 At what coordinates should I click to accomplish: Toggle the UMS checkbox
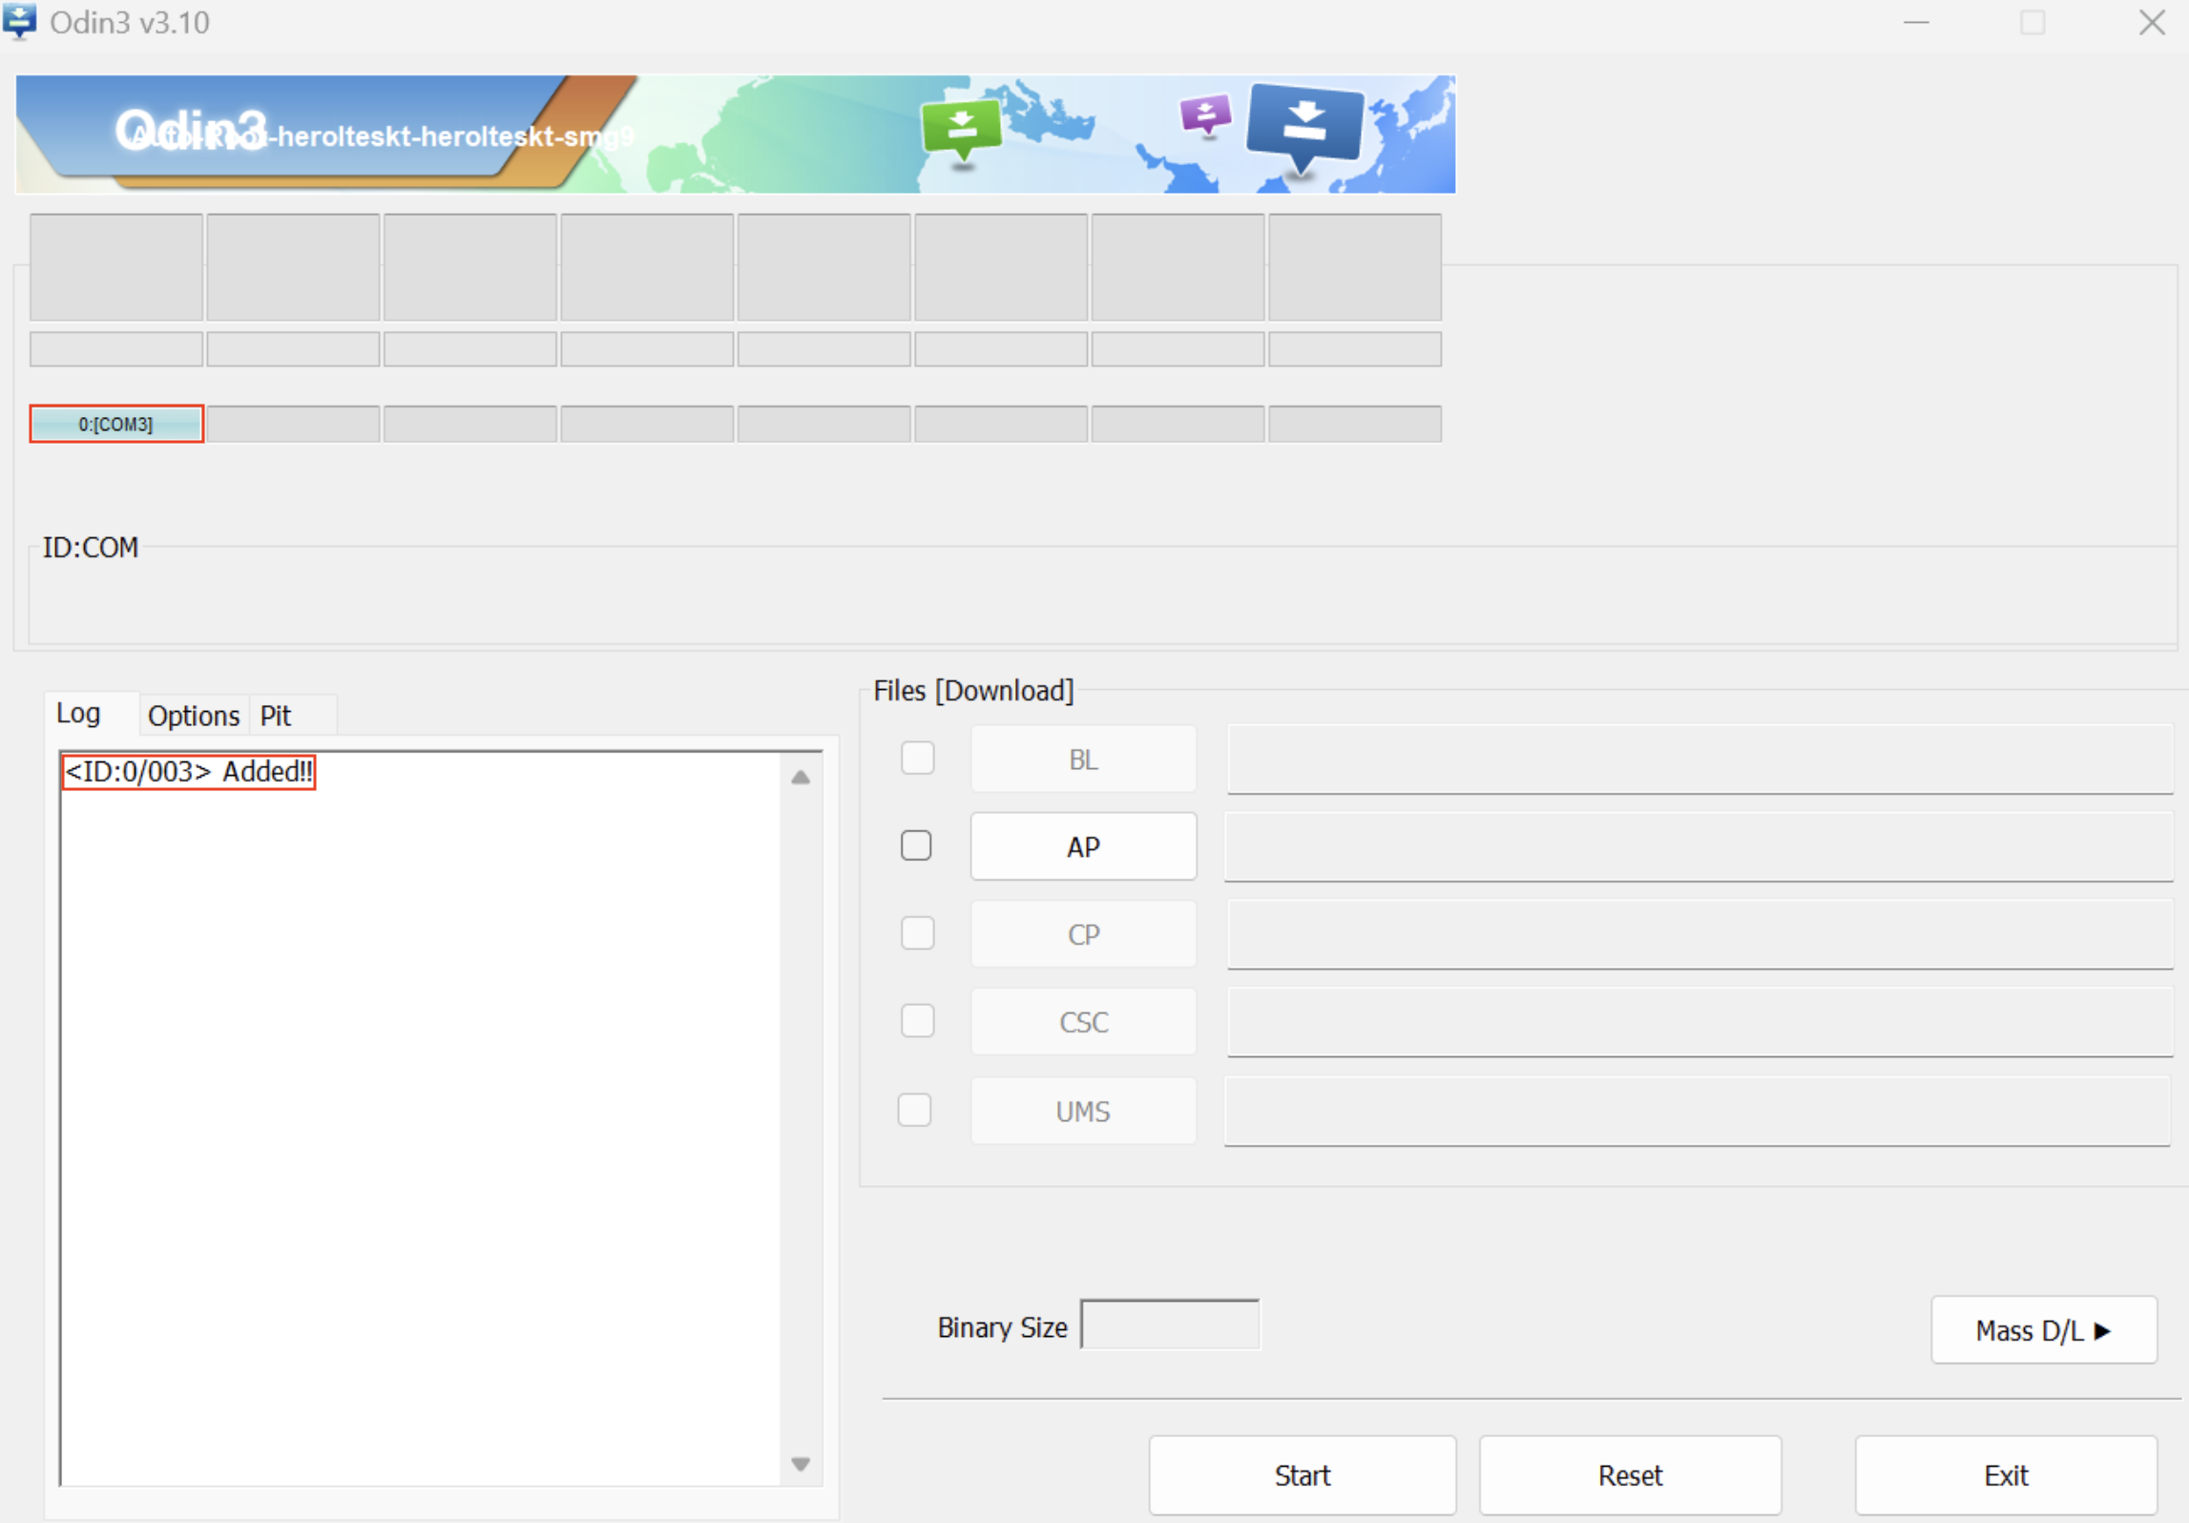914,1110
